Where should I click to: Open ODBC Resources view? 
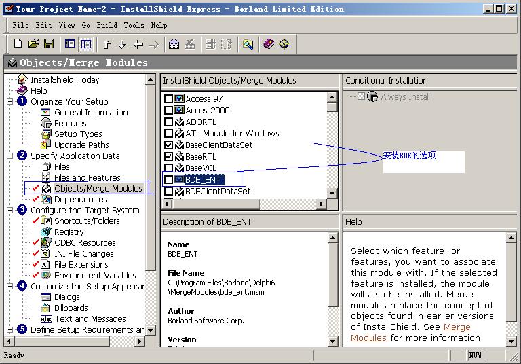click(x=85, y=243)
